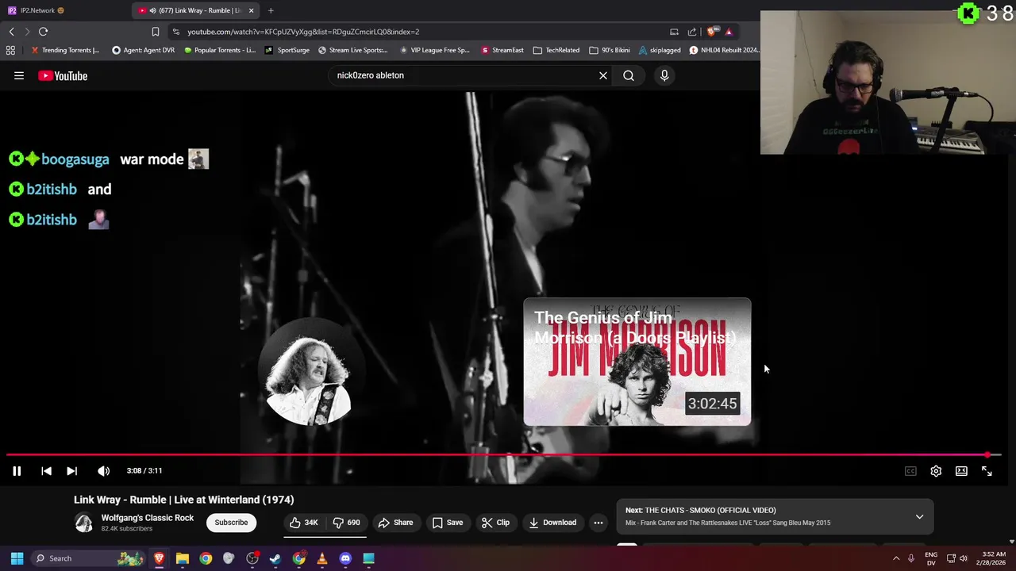The height and width of the screenshot is (571, 1016).
Task: Expand TechRelated bookmarks folder
Action: pyautogui.click(x=556, y=50)
